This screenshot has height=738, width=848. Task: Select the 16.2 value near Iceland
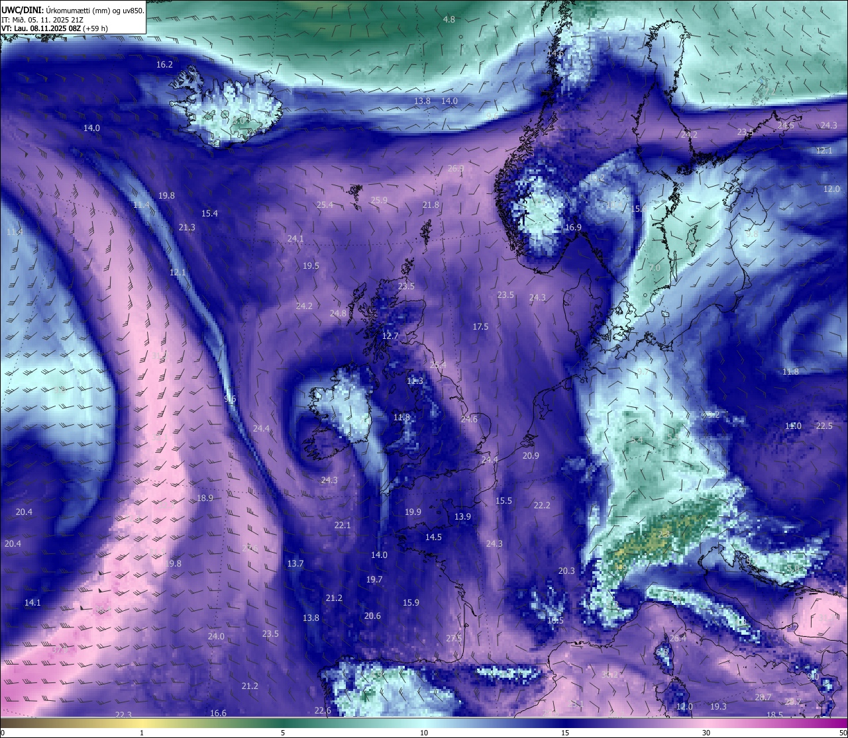point(164,65)
